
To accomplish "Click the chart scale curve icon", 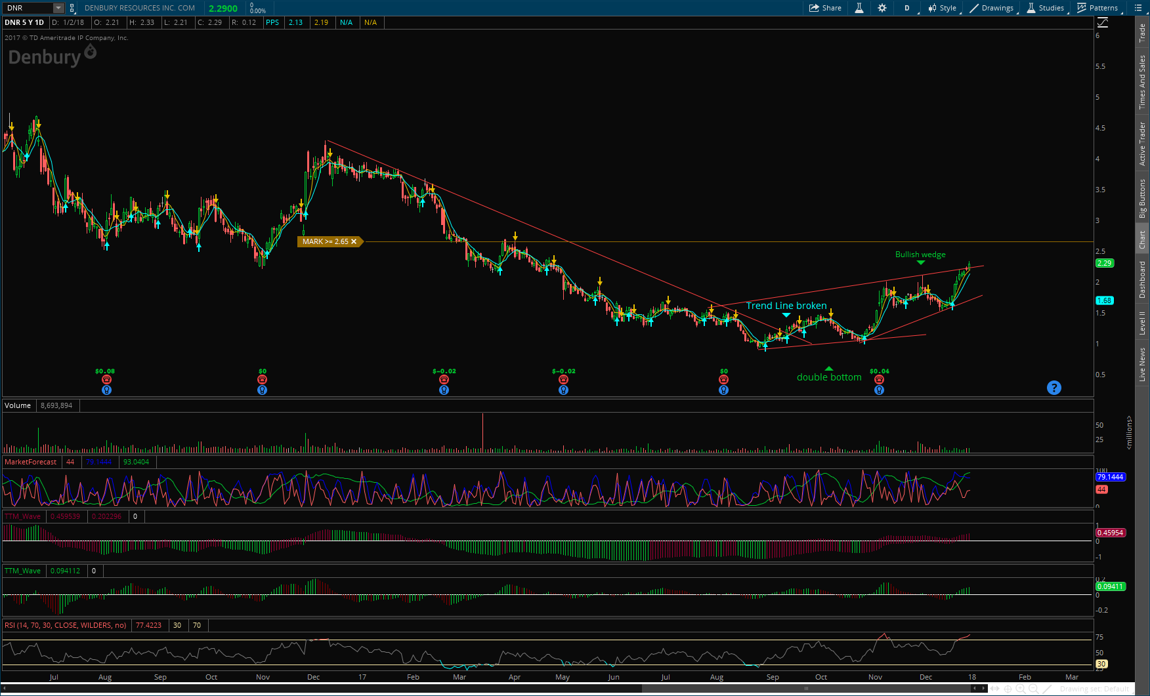I will [x=1103, y=22].
